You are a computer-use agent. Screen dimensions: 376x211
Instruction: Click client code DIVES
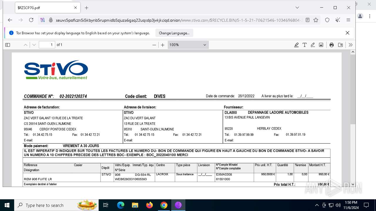click(160, 96)
